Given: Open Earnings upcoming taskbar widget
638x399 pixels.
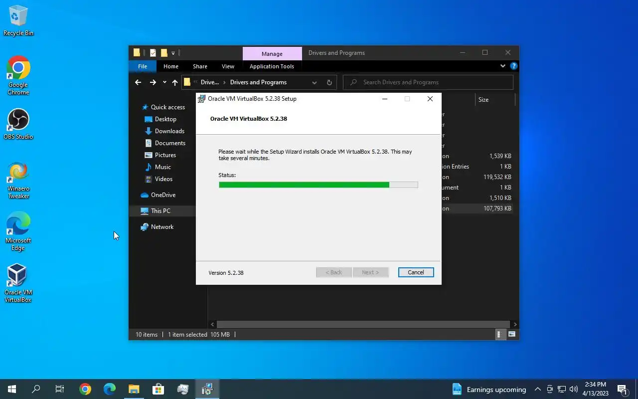Looking at the screenshot, I should point(489,389).
